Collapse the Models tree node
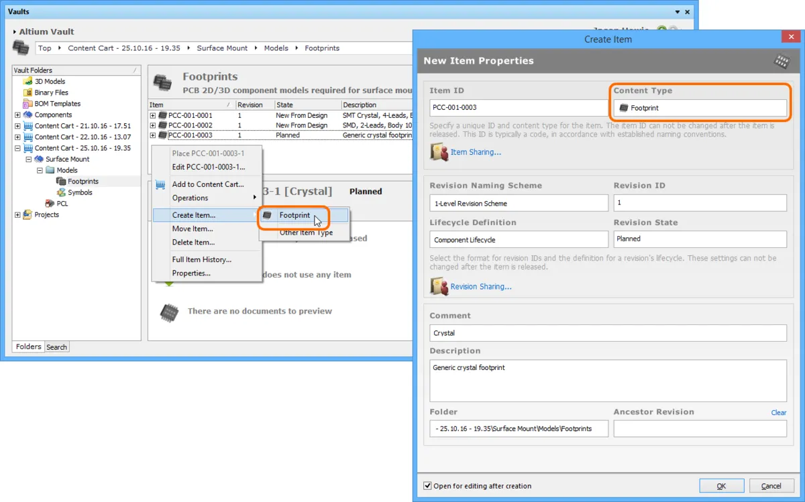The image size is (805, 502). tap(40, 170)
